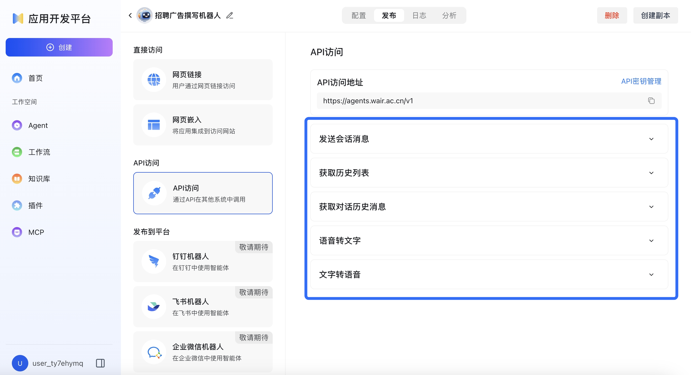Open API密钥管理
Screen dimensions: 691x375
(x=641, y=81)
